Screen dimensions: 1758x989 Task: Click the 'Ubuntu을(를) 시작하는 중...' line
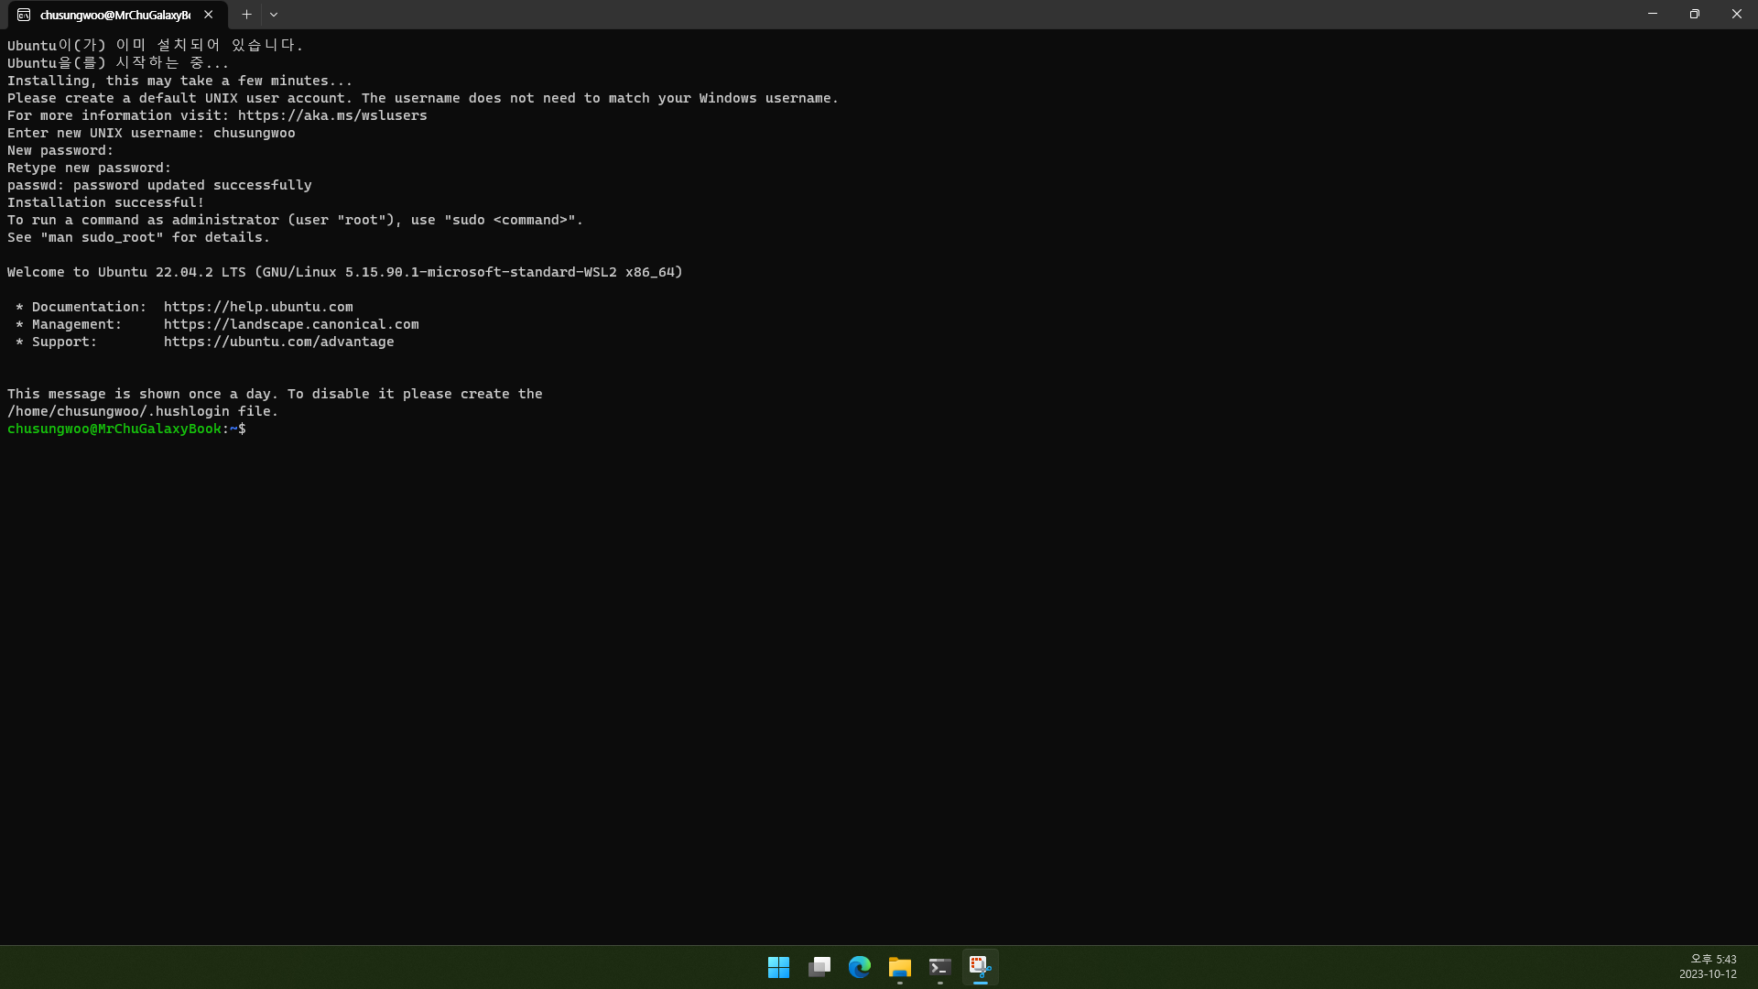click(x=118, y=63)
